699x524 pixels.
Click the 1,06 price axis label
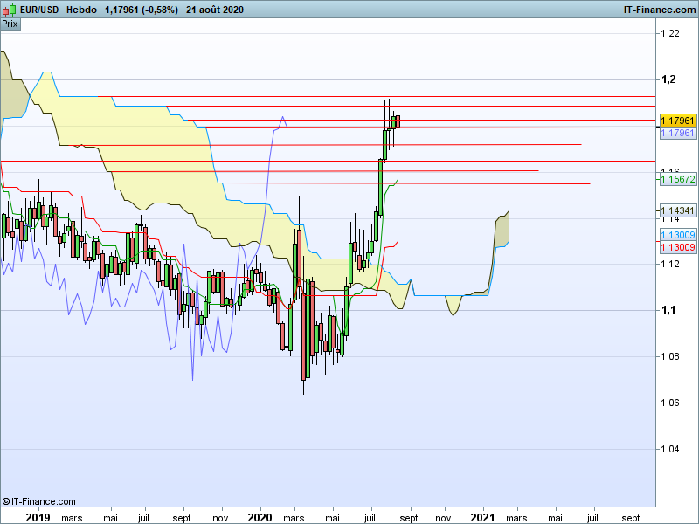[x=670, y=403]
